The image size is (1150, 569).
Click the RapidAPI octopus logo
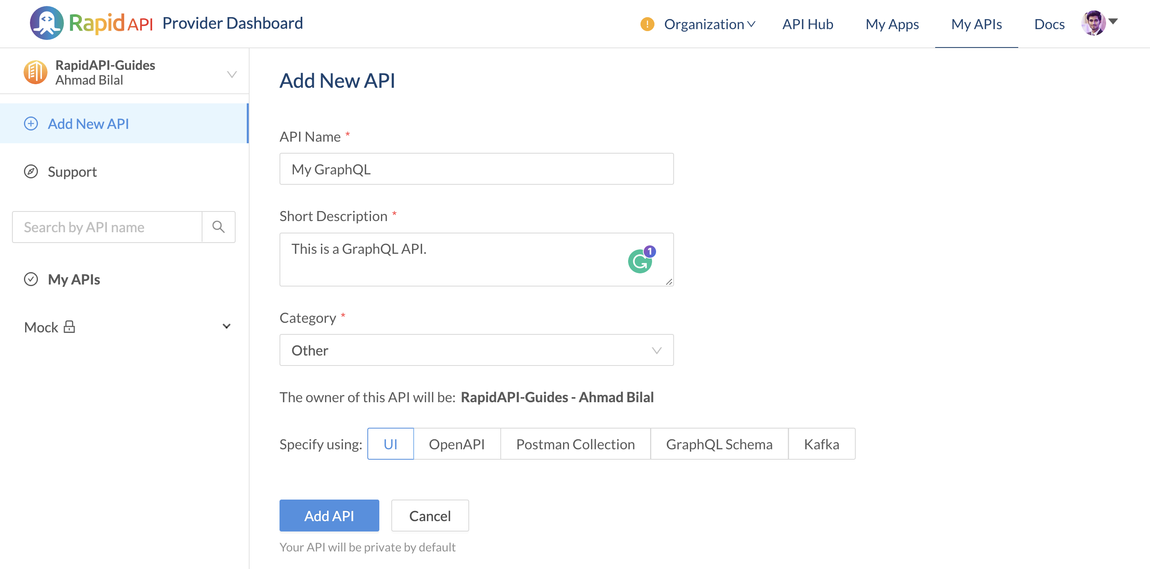(46, 23)
